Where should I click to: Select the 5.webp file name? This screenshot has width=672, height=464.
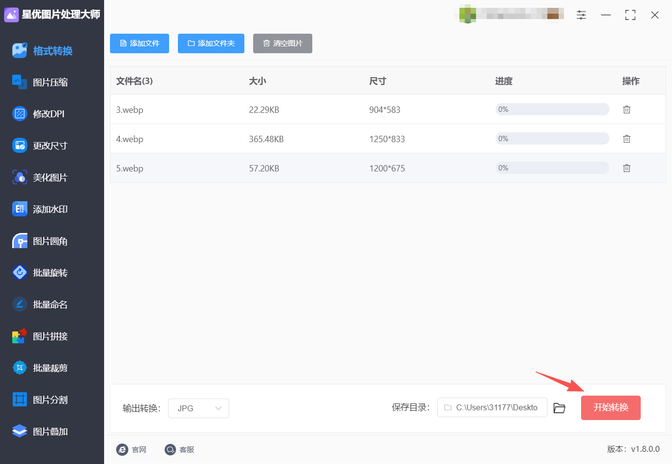[x=130, y=169]
